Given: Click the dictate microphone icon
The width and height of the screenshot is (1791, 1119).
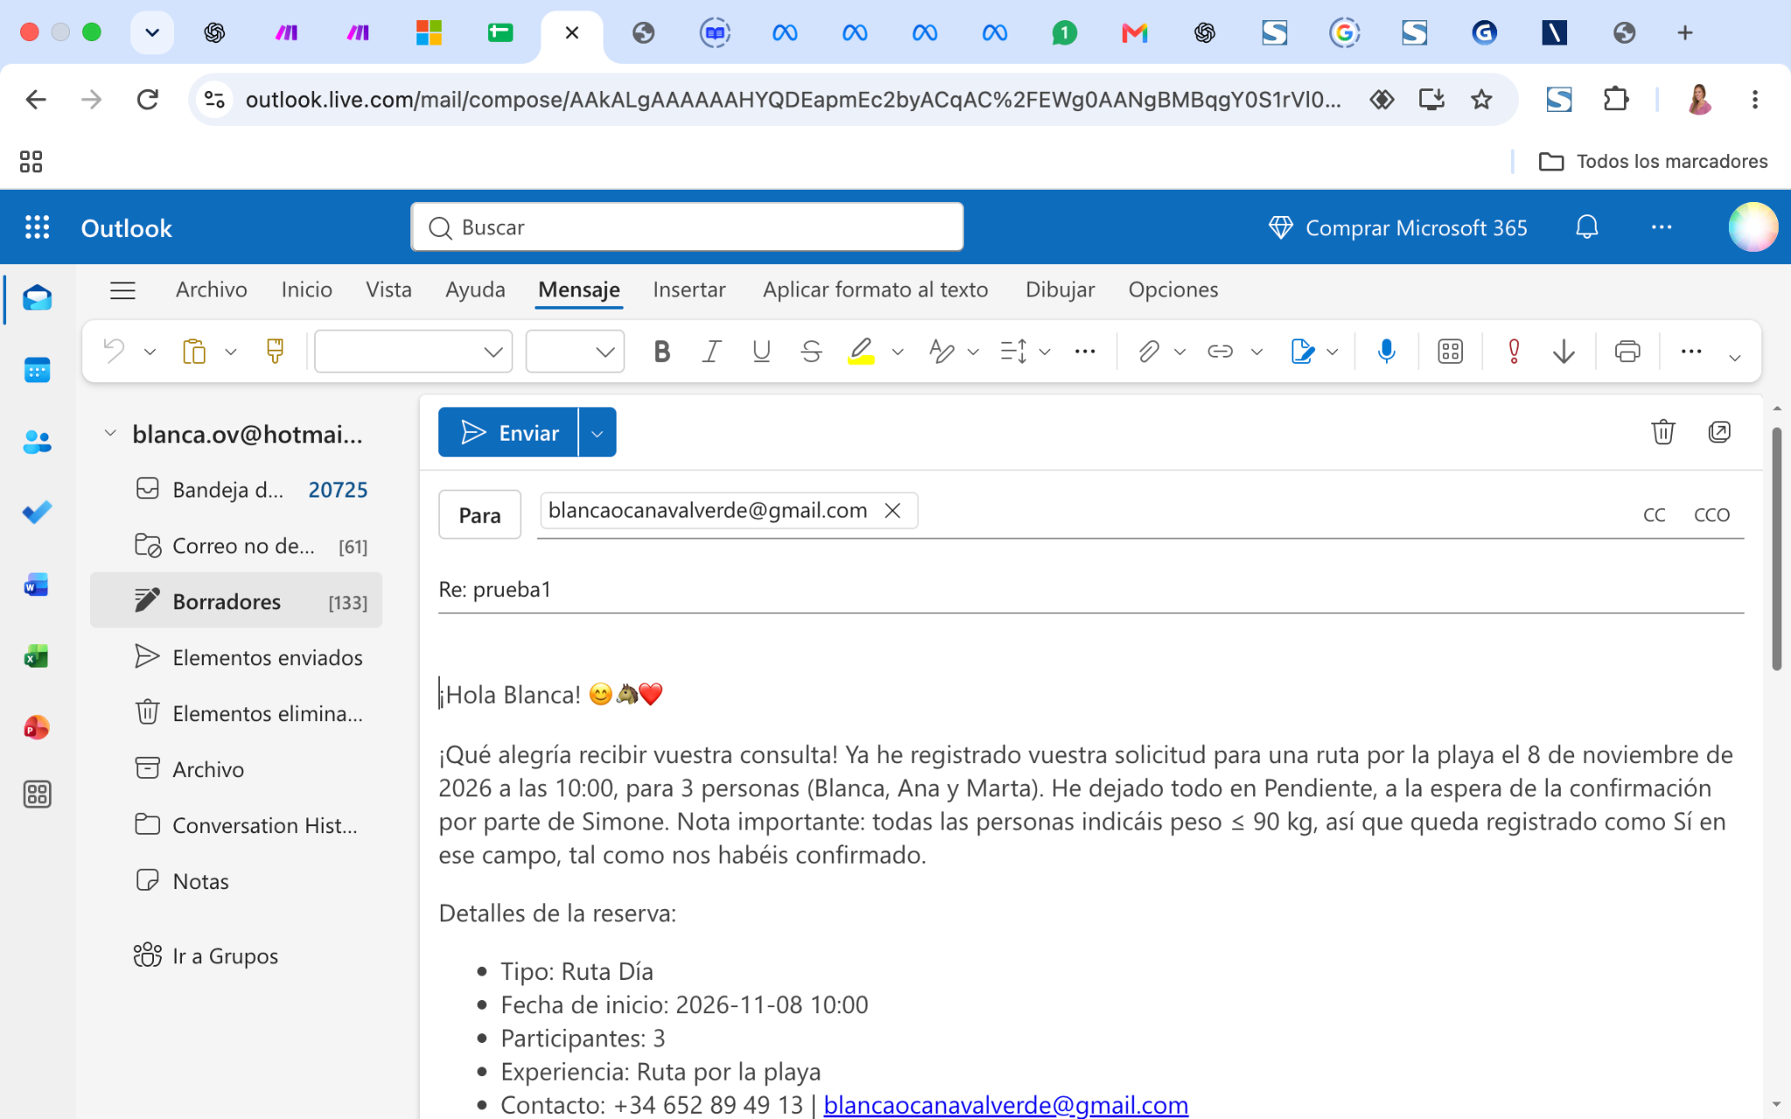Looking at the screenshot, I should (1386, 351).
